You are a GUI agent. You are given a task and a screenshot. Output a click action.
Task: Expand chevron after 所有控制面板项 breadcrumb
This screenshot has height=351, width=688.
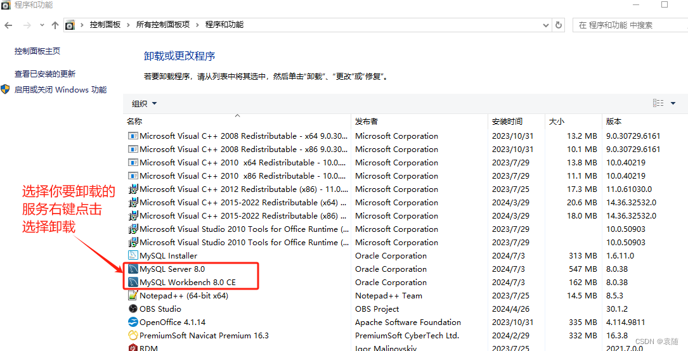pos(197,25)
